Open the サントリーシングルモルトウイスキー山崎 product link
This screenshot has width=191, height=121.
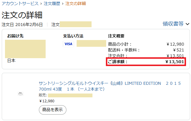(x=110, y=86)
